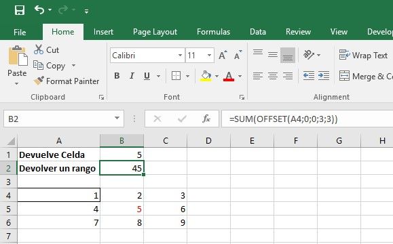This screenshot has height=244, width=393.
Task: Switch to the Insert tab
Action: click(103, 32)
